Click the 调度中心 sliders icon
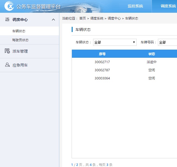Image resolution: width=177 pixels, height=167 pixels. point(7,20)
